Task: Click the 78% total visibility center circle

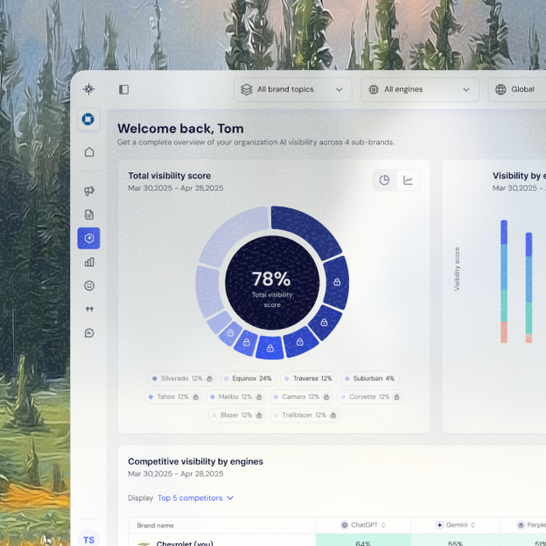Action: click(x=272, y=283)
